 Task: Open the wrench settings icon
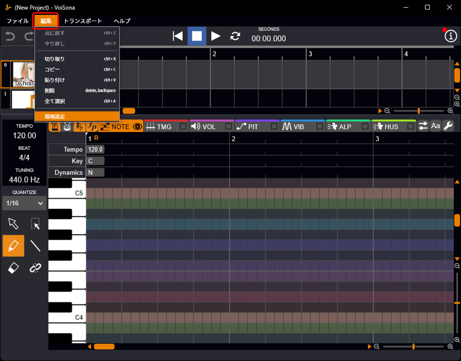(448, 126)
